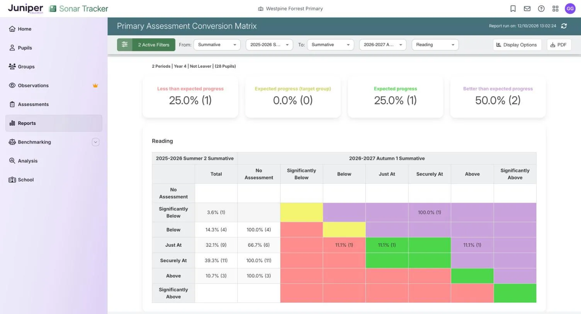Viewport: 581px width, 314px height.
Task: Open Pupils section
Action: click(x=54, y=48)
